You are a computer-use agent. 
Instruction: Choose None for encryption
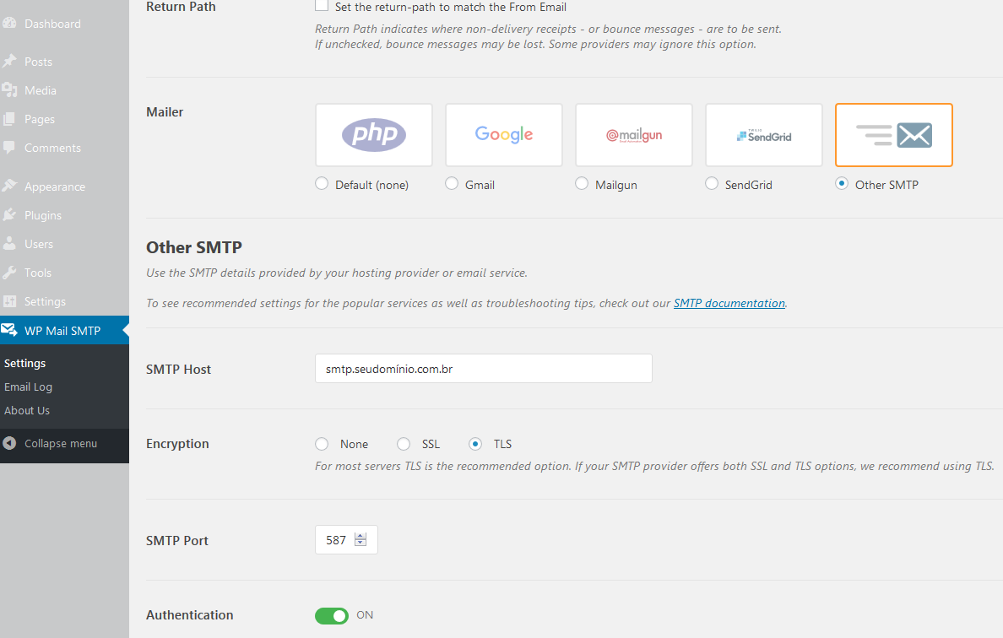click(x=322, y=444)
